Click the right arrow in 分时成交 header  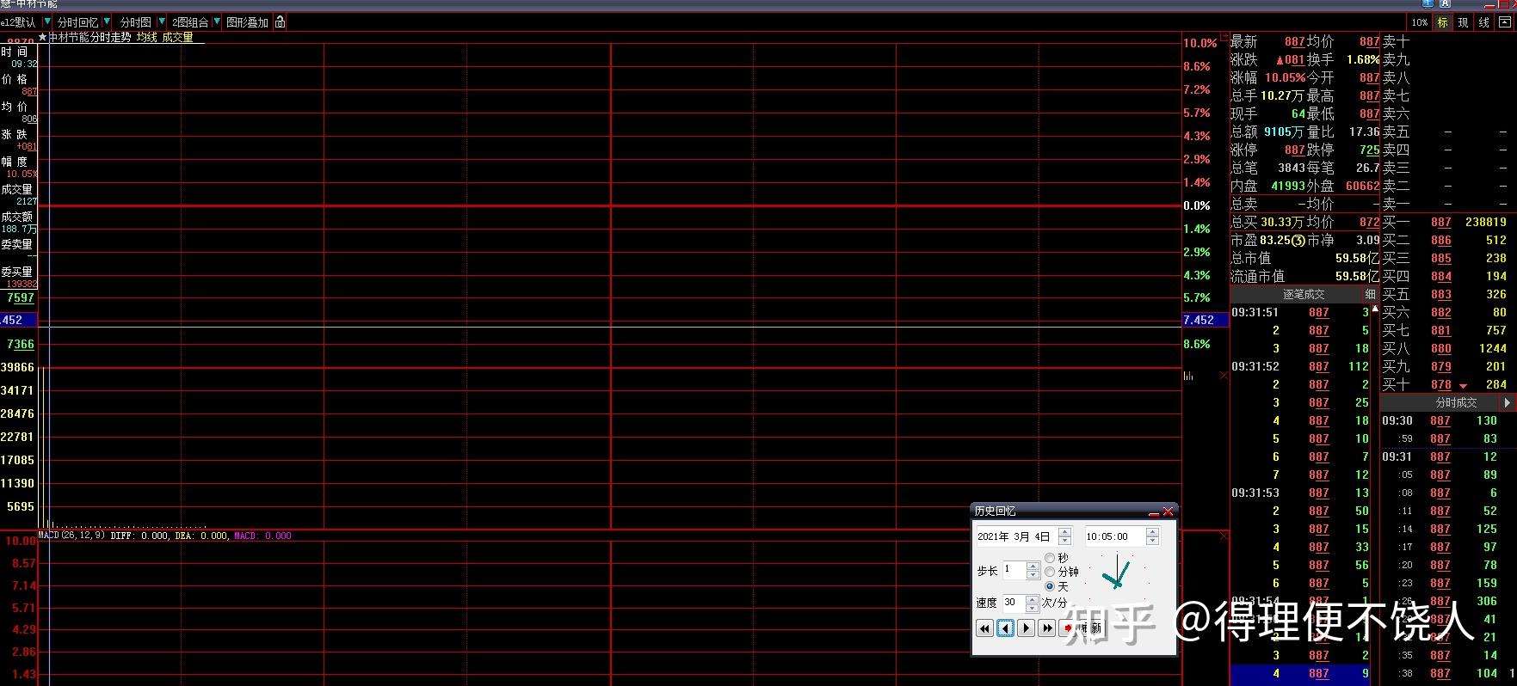(x=1507, y=402)
